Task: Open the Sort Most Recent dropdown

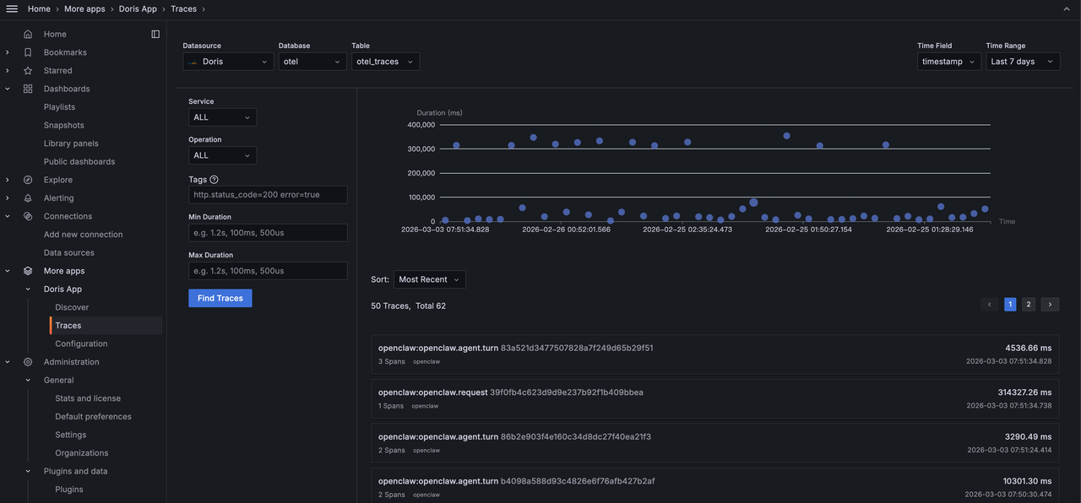Action: 429,279
